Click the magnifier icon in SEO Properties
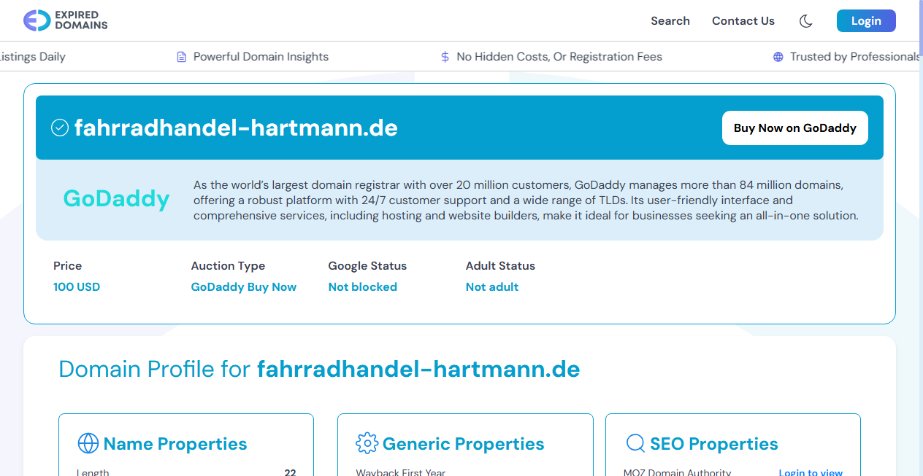This screenshot has width=923, height=476. coord(635,443)
